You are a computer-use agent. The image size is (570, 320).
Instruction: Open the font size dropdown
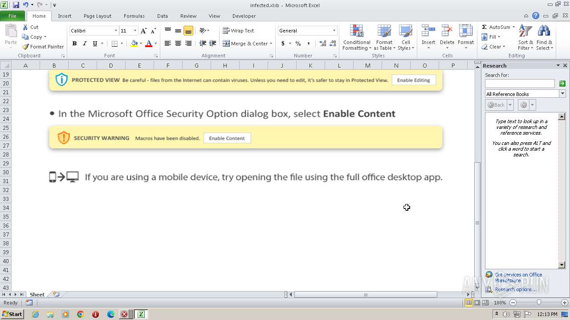pyautogui.click(x=135, y=31)
